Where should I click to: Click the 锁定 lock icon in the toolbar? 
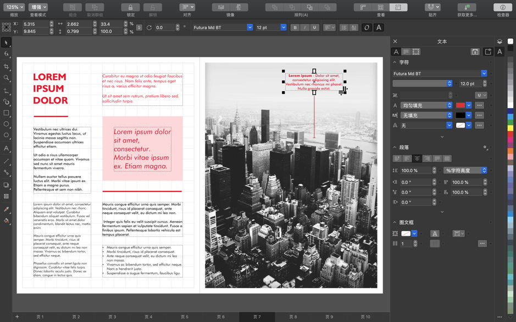[x=130, y=7]
